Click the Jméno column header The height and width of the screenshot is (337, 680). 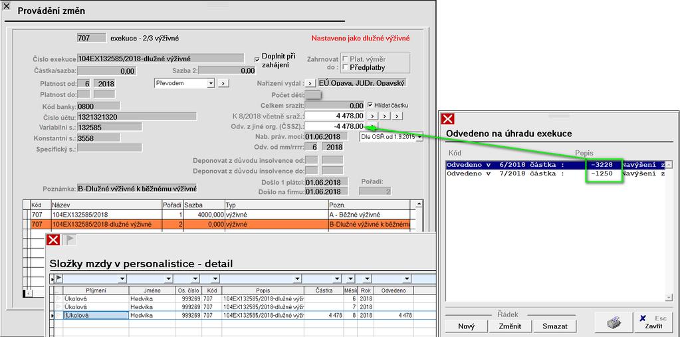(152, 290)
